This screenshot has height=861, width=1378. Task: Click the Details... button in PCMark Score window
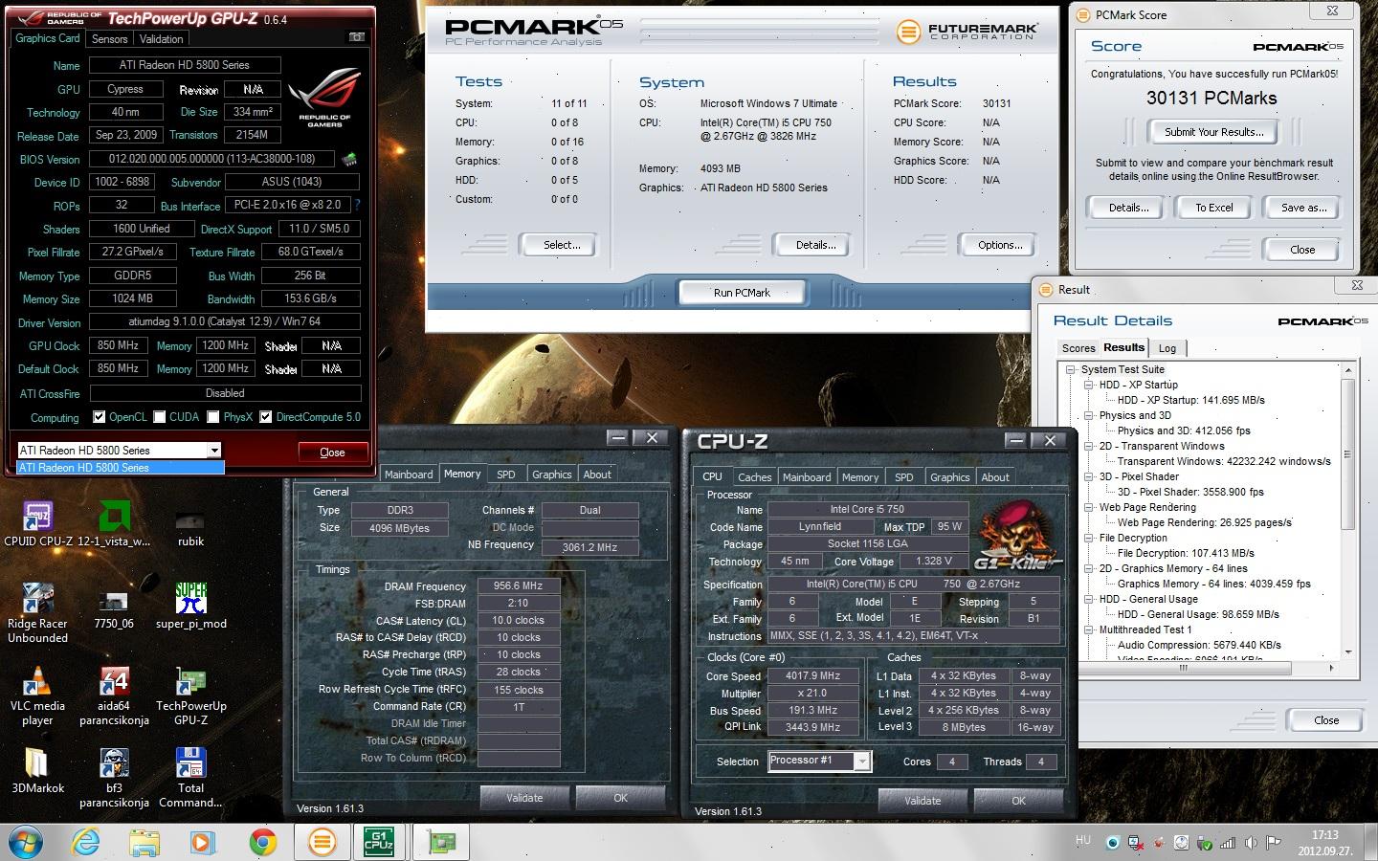point(1128,208)
